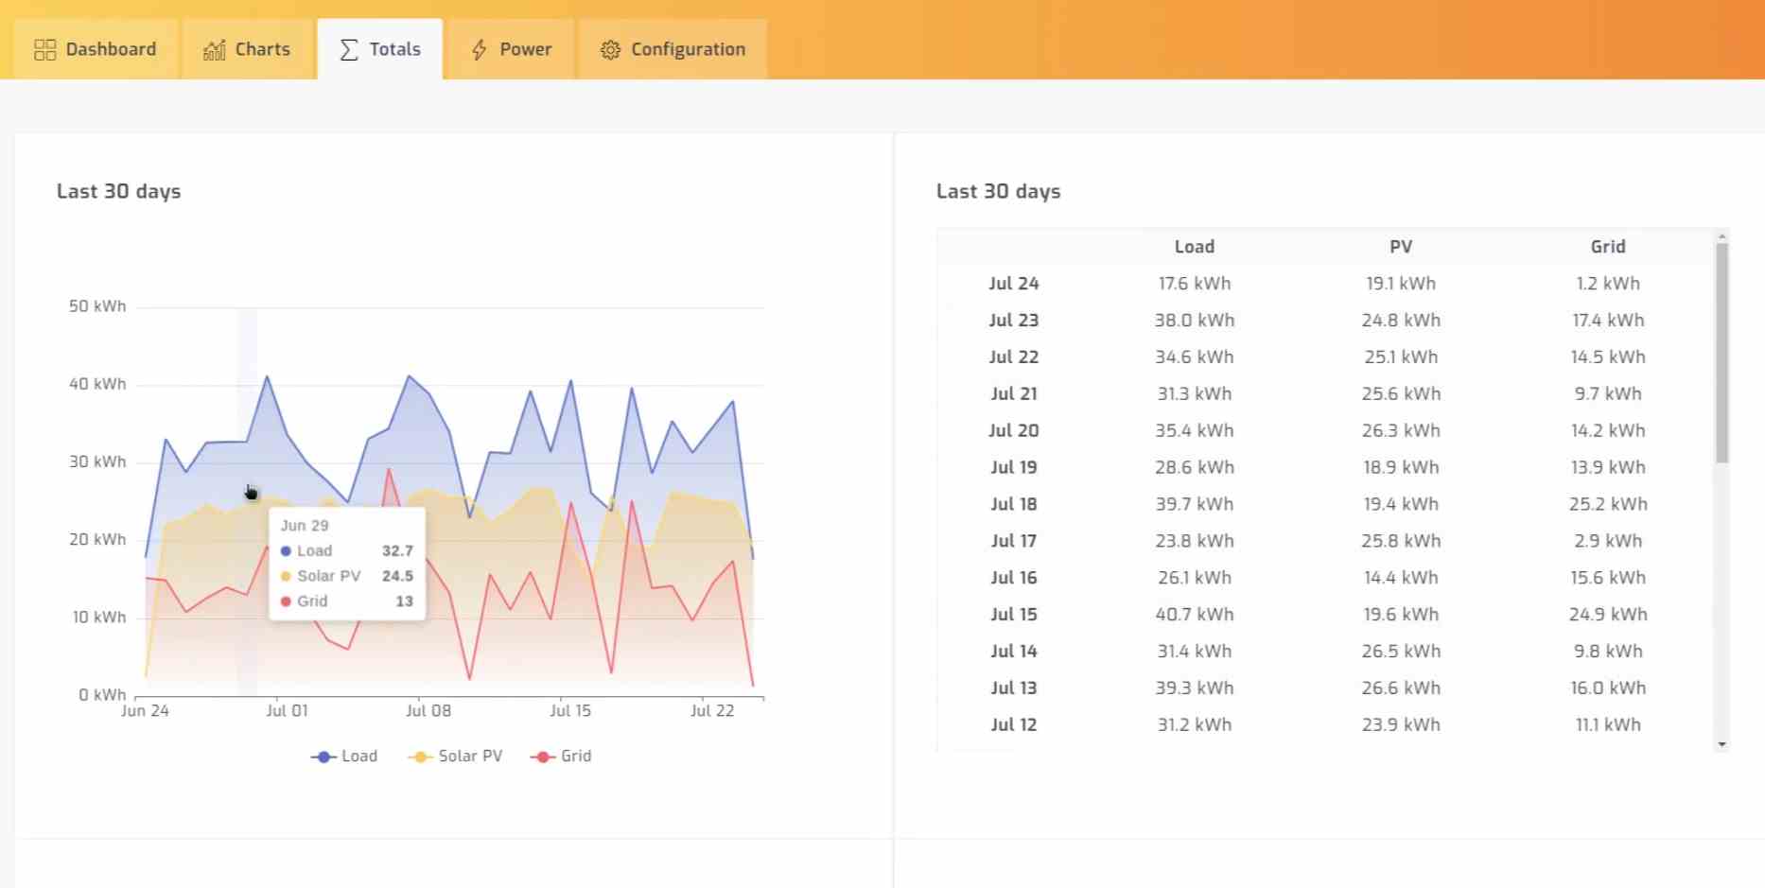Click the Jul 18 row date
The height and width of the screenshot is (888, 1765).
coord(1013,504)
